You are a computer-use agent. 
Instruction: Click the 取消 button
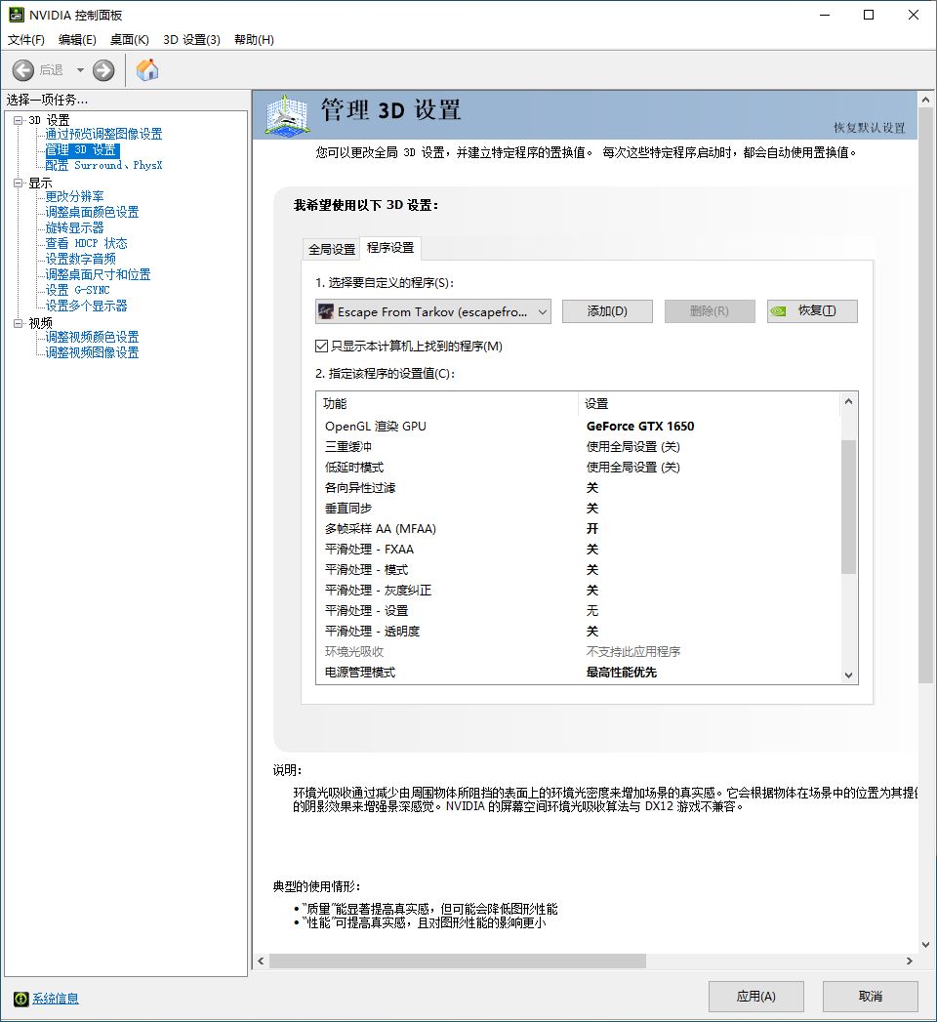[x=871, y=996]
